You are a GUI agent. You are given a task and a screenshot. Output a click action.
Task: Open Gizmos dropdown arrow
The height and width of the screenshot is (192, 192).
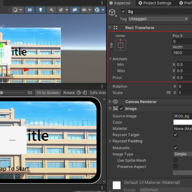tap(103, 10)
